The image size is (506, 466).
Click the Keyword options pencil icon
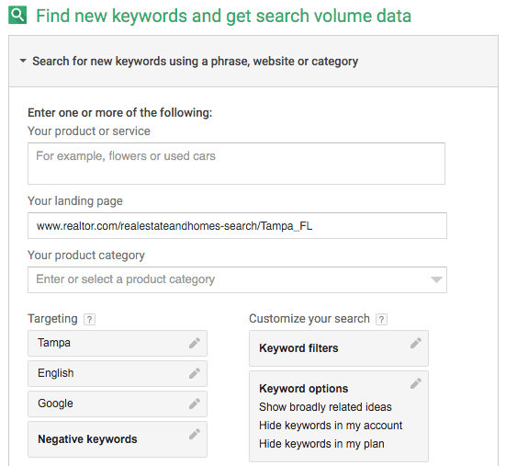pyautogui.click(x=416, y=383)
